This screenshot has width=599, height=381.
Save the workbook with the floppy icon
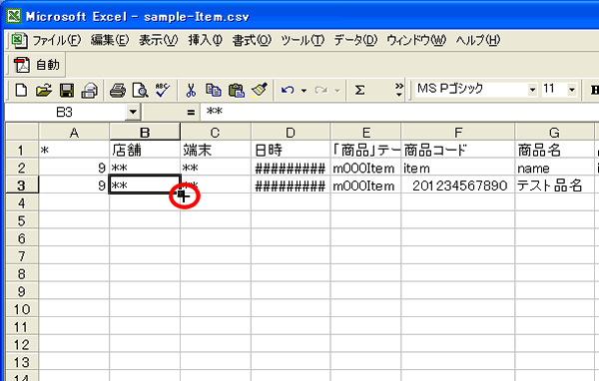pyautogui.click(x=67, y=91)
